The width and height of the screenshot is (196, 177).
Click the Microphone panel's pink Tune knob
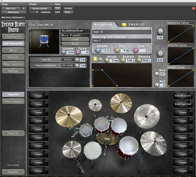coord(135,51)
